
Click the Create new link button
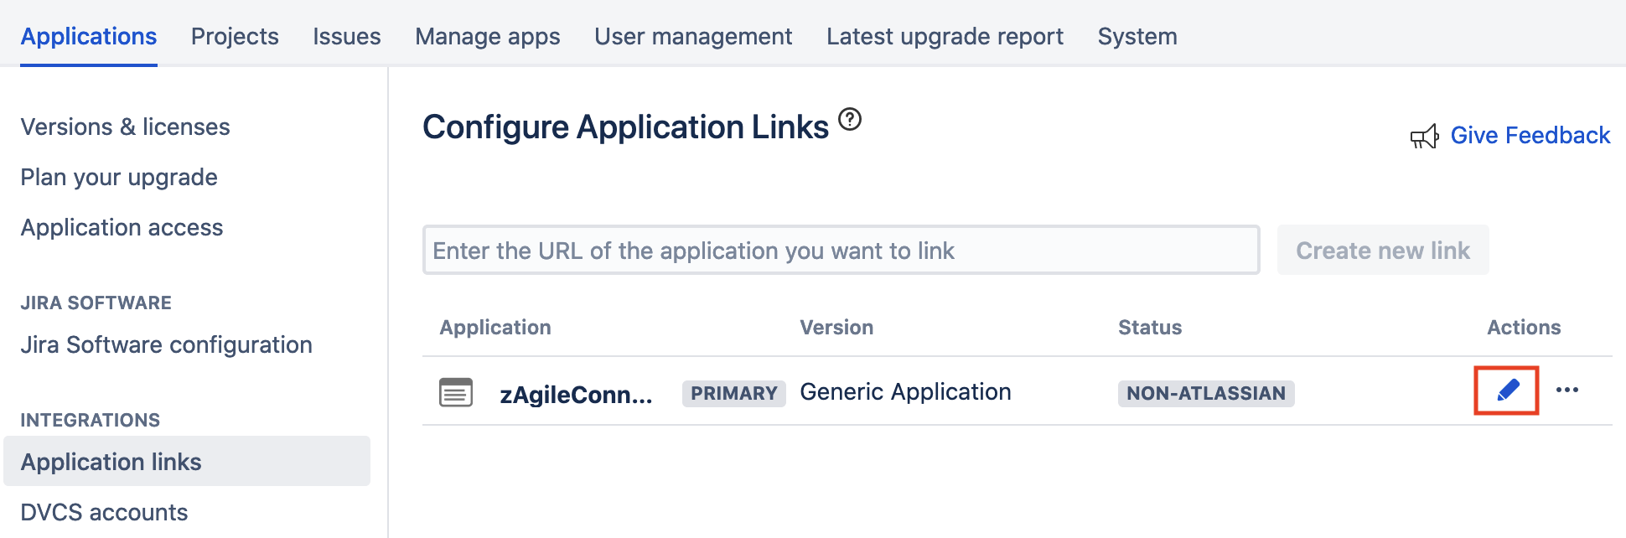(1382, 250)
